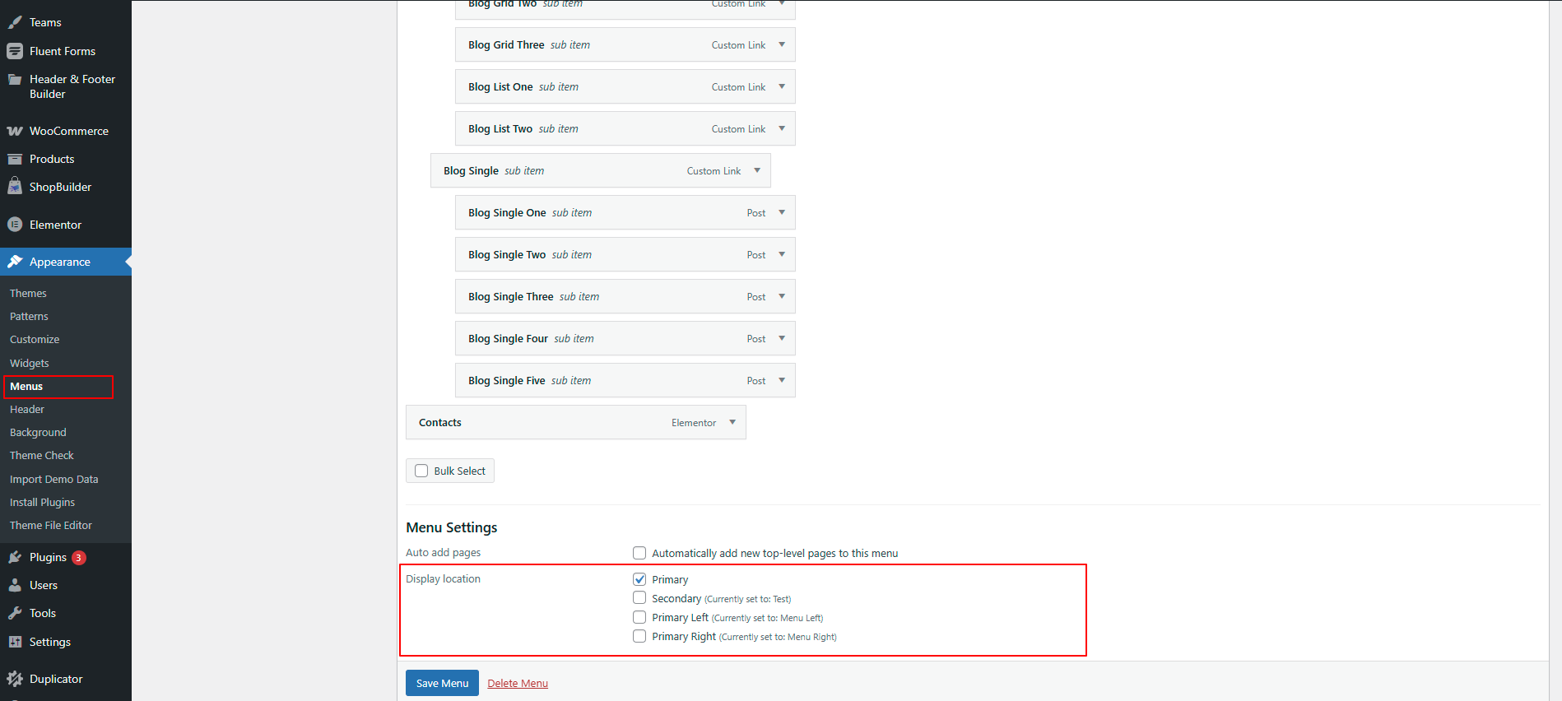The width and height of the screenshot is (1562, 701).
Task: Expand the Blog List Two menu item
Action: pos(782,128)
